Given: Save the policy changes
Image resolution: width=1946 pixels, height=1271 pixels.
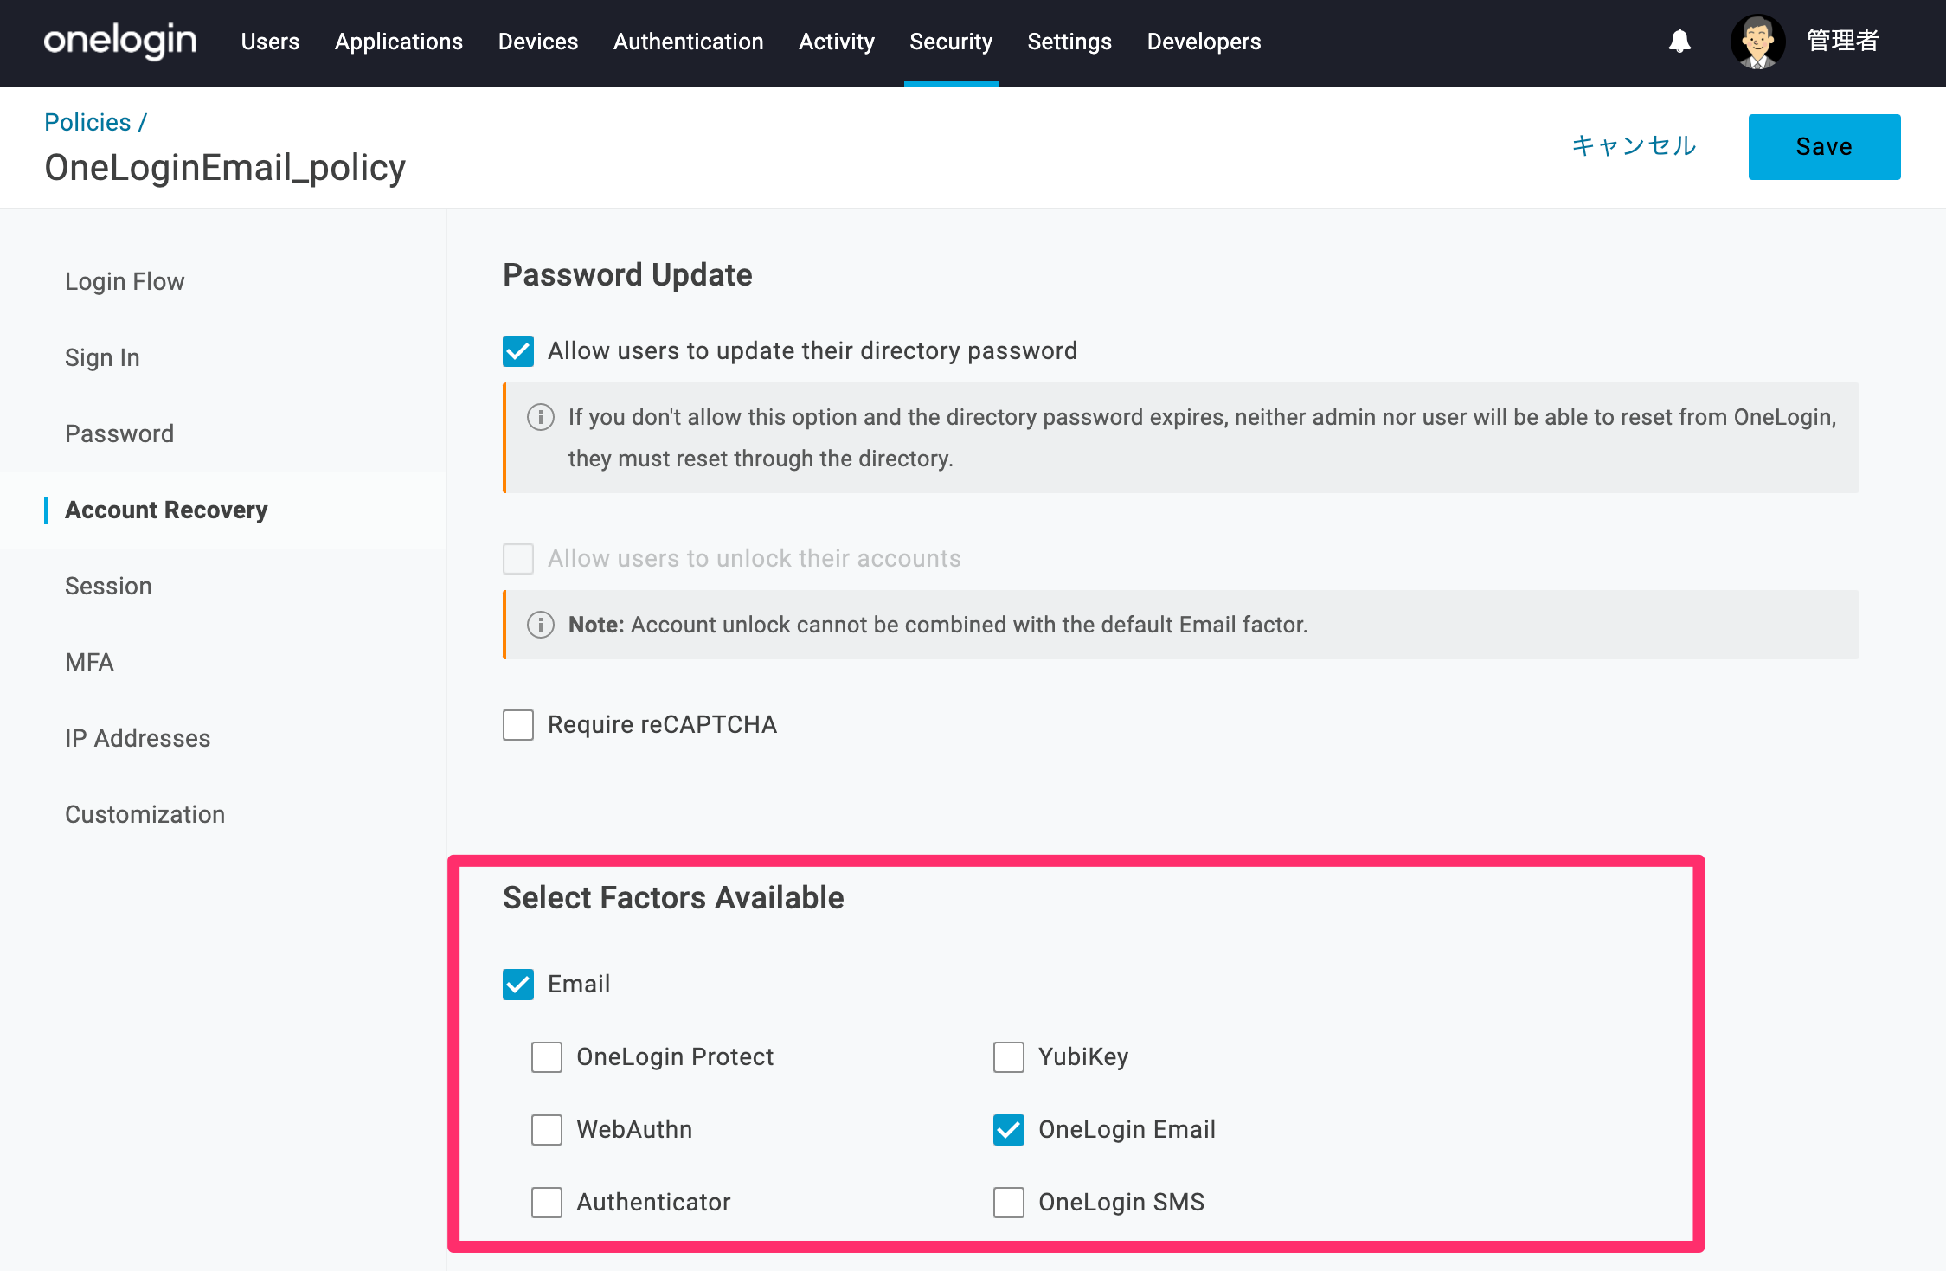Looking at the screenshot, I should click(1824, 147).
